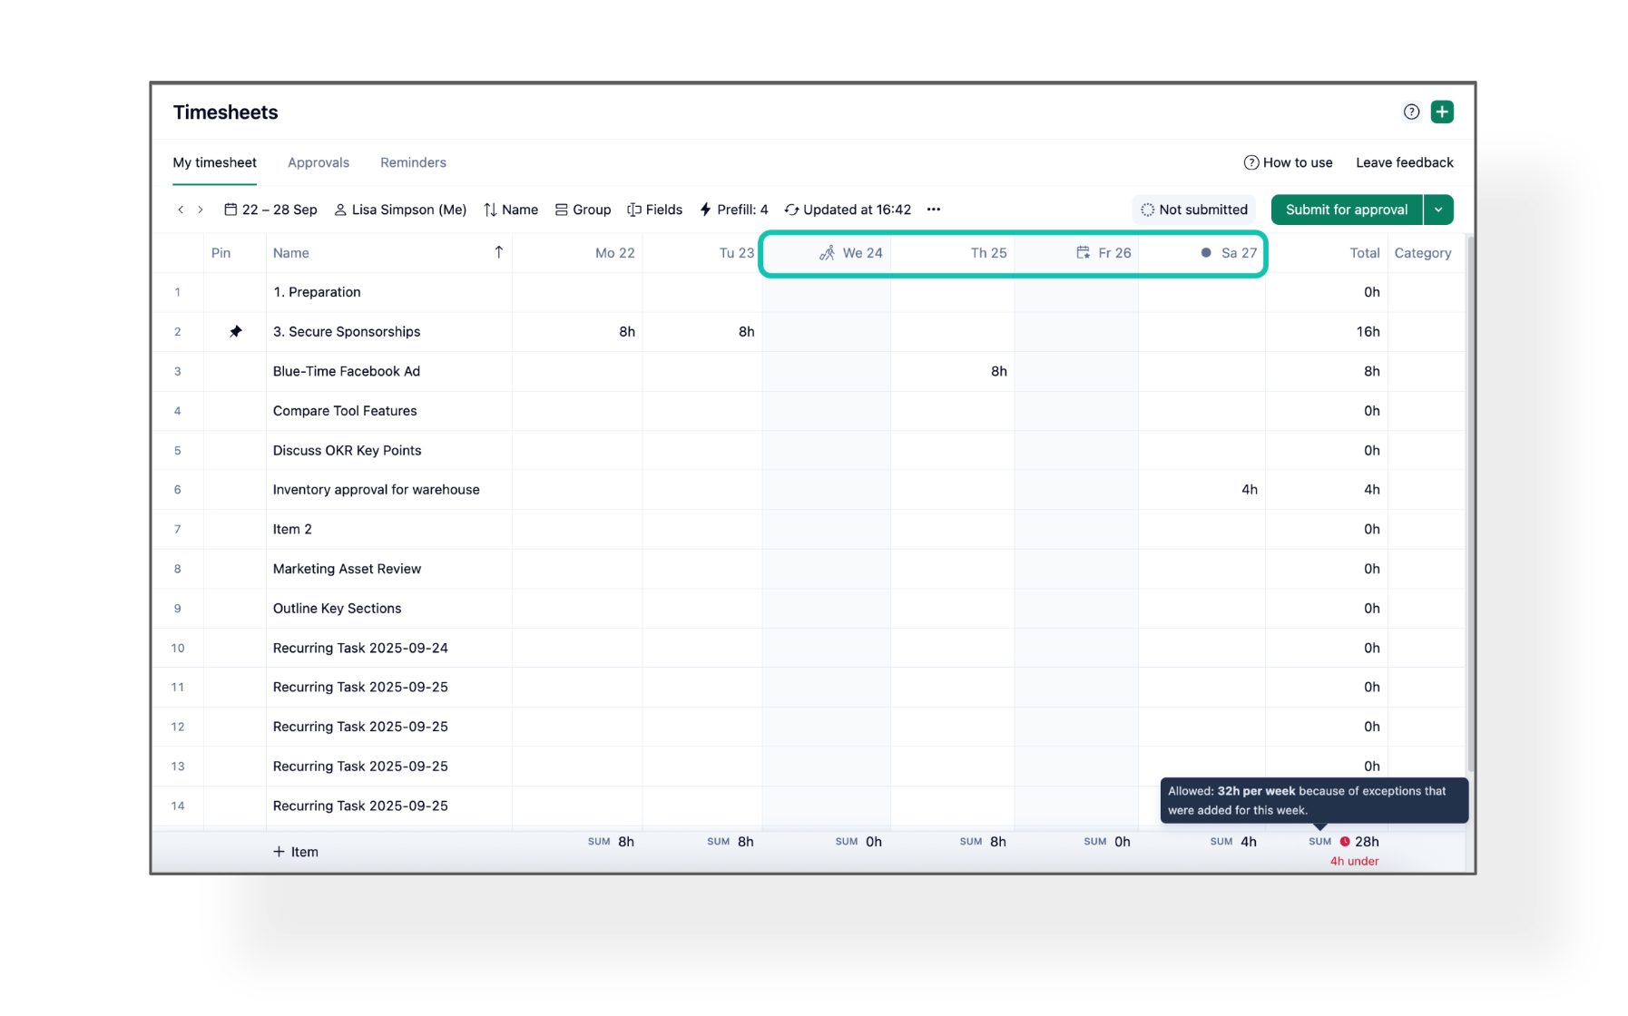Viewport: 1628px width, 1016px height.
Task: Click the green plus add button
Action: pyautogui.click(x=1442, y=112)
